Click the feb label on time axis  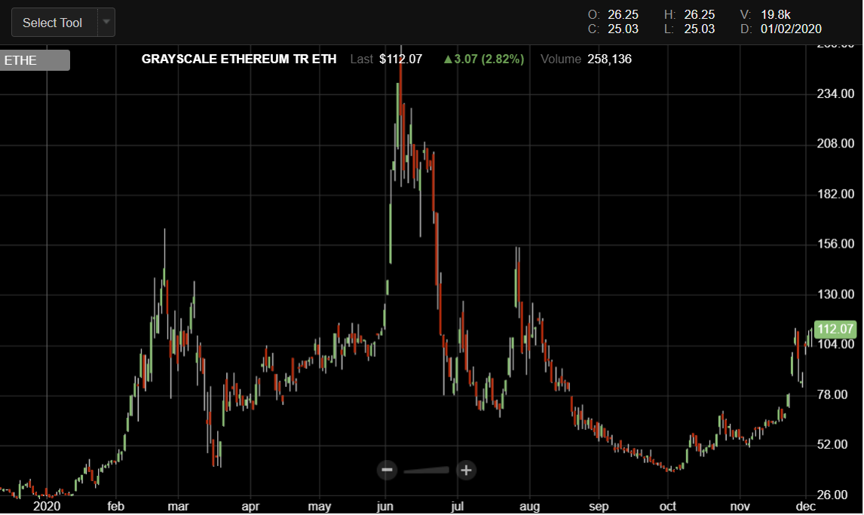tap(115, 506)
